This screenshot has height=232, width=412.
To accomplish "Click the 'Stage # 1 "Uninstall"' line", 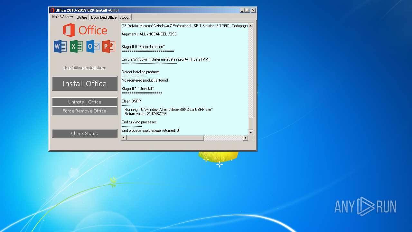I will (x=138, y=89).
